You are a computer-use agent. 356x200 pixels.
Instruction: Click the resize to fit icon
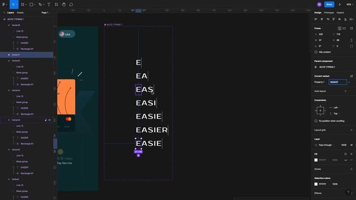(352, 28)
